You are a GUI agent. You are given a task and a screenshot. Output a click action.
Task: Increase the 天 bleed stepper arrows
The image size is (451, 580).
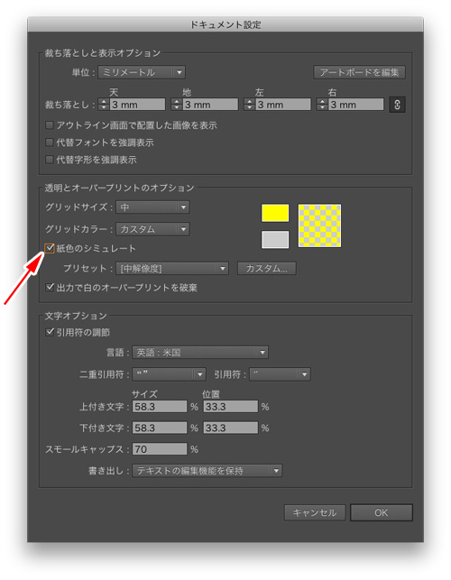click(x=104, y=101)
